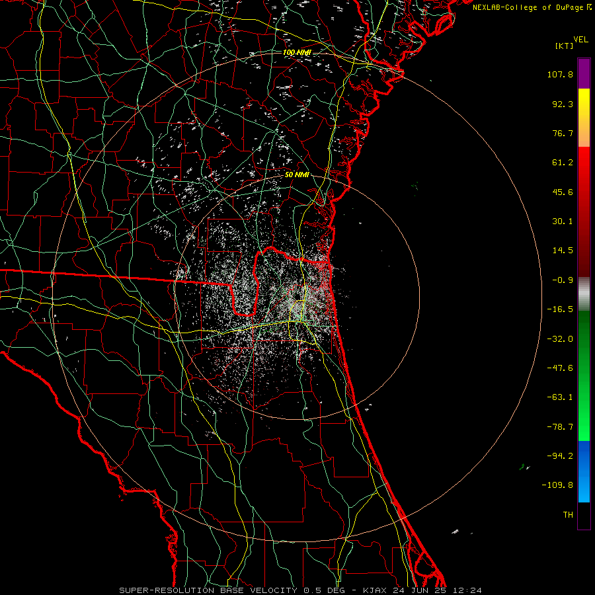Click the TH label at scale bottom

coord(568,515)
